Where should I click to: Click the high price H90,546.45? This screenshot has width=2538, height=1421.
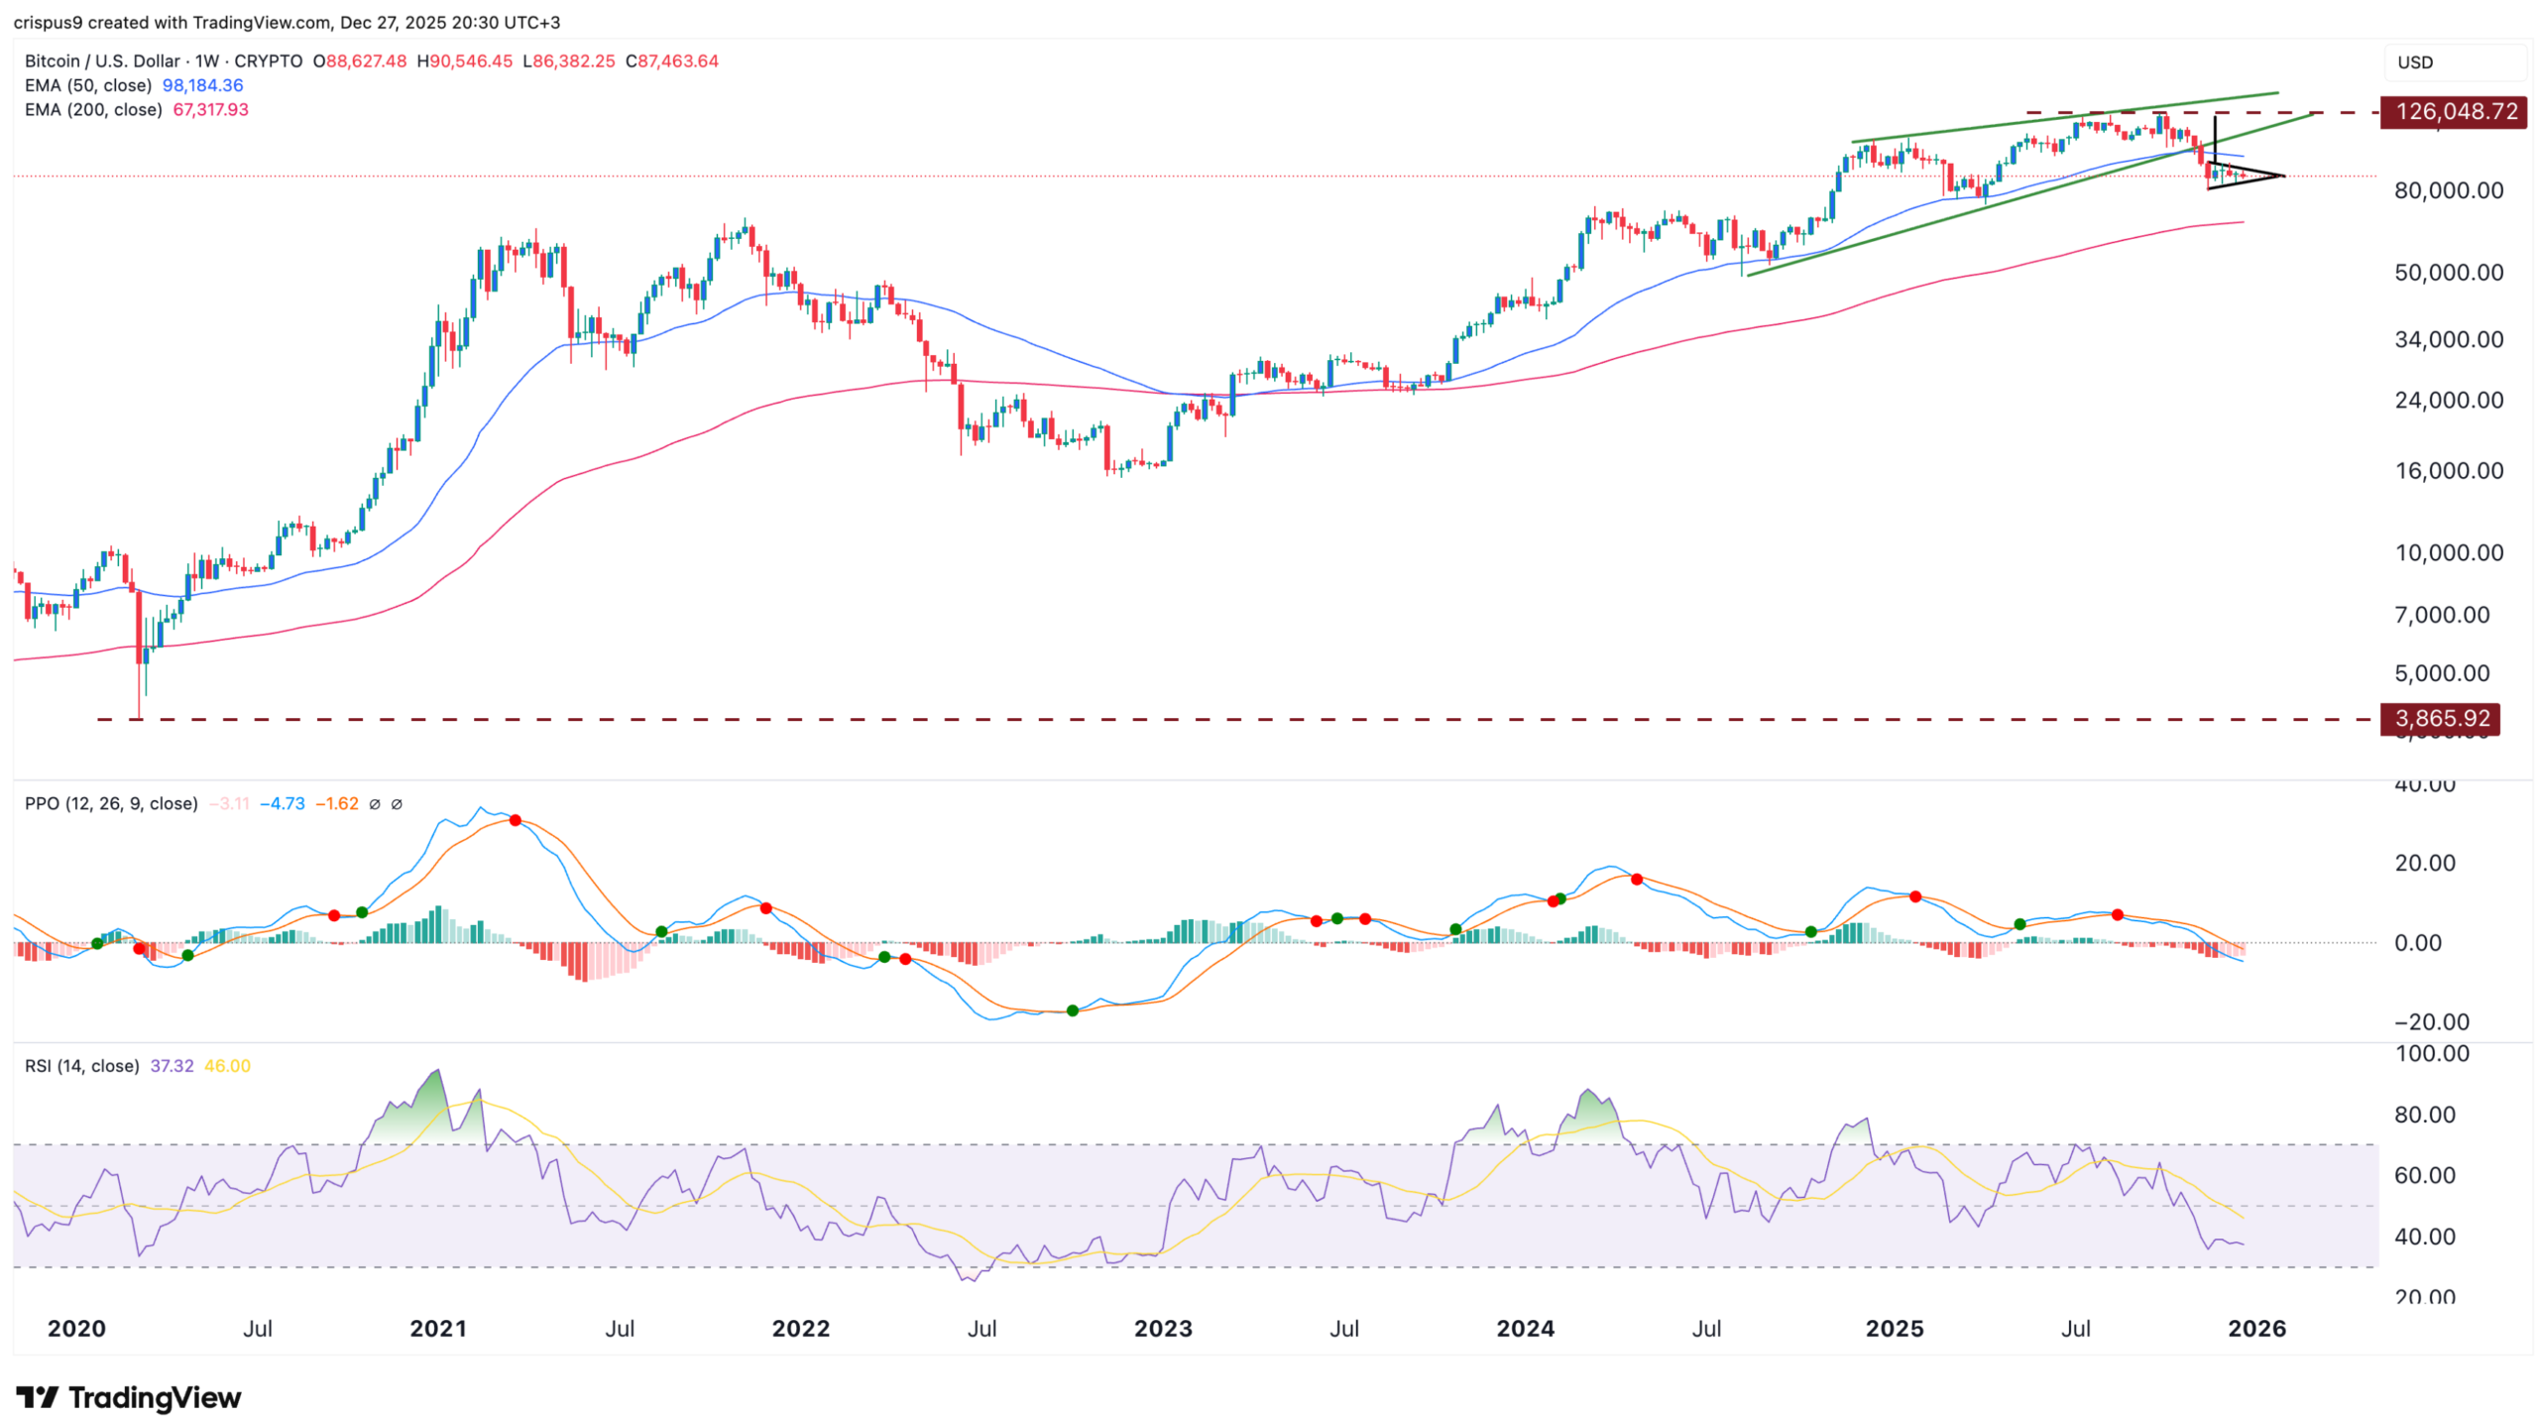(465, 61)
